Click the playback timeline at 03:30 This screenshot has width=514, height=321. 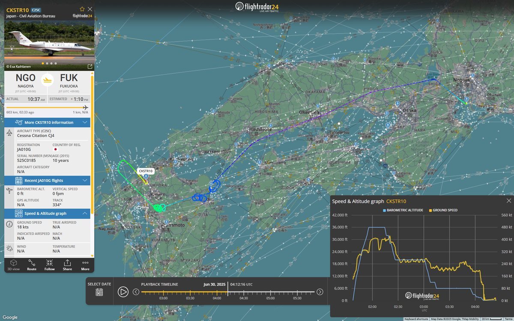pos(190,292)
